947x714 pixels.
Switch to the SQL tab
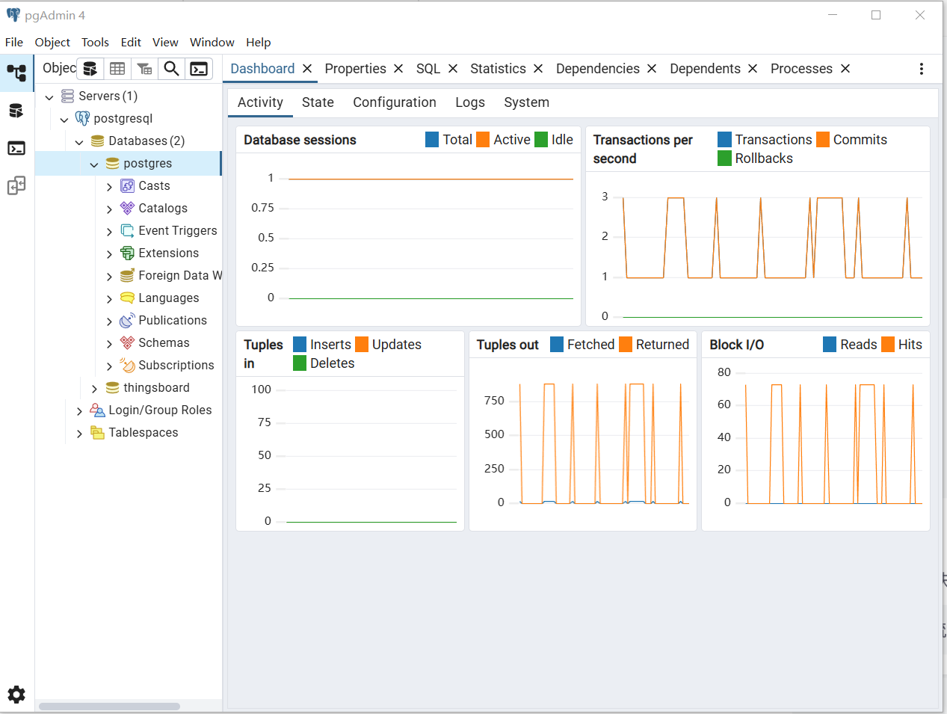click(x=428, y=69)
